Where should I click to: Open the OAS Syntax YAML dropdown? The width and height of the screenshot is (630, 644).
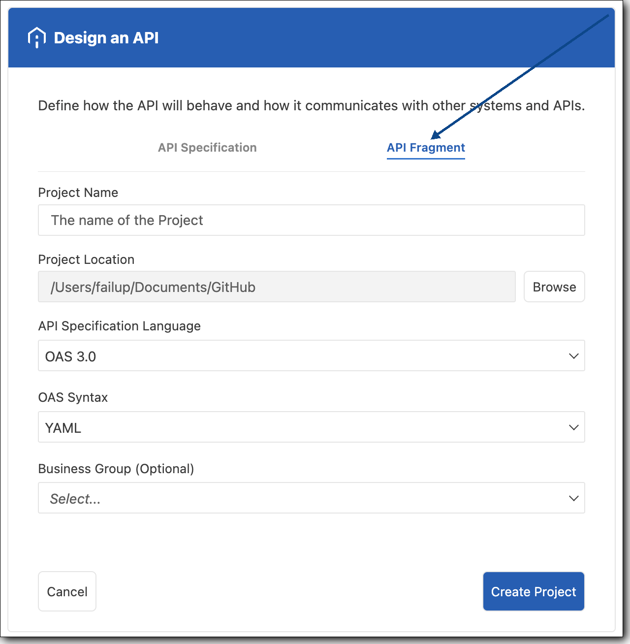coord(311,427)
